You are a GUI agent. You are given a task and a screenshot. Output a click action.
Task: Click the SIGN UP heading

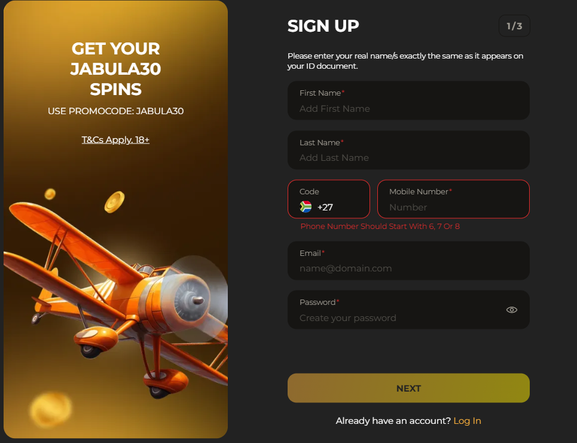(x=323, y=26)
